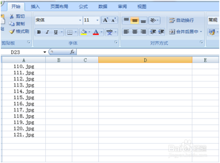Viewport: 220px width, 163px height.
Task: Click the increase indent icon
Action: [161, 32]
